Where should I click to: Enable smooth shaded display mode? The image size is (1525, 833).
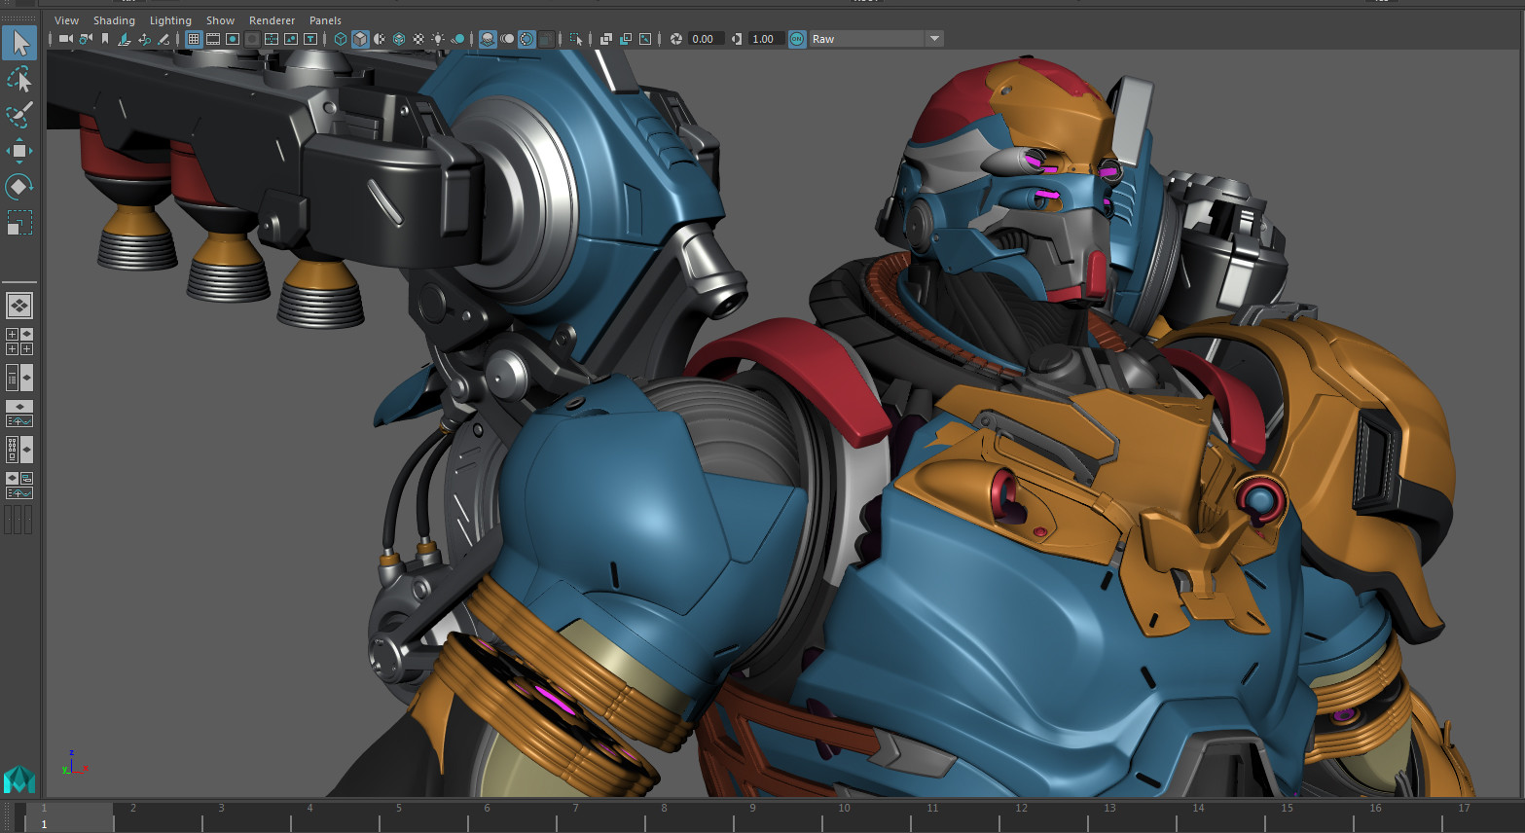click(362, 39)
